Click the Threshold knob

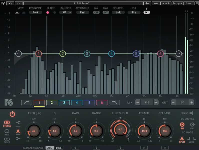coord(120,130)
